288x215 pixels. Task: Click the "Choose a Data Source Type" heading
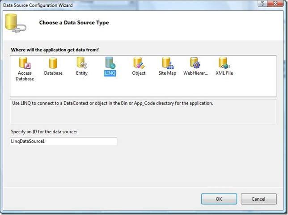point(74,22)
